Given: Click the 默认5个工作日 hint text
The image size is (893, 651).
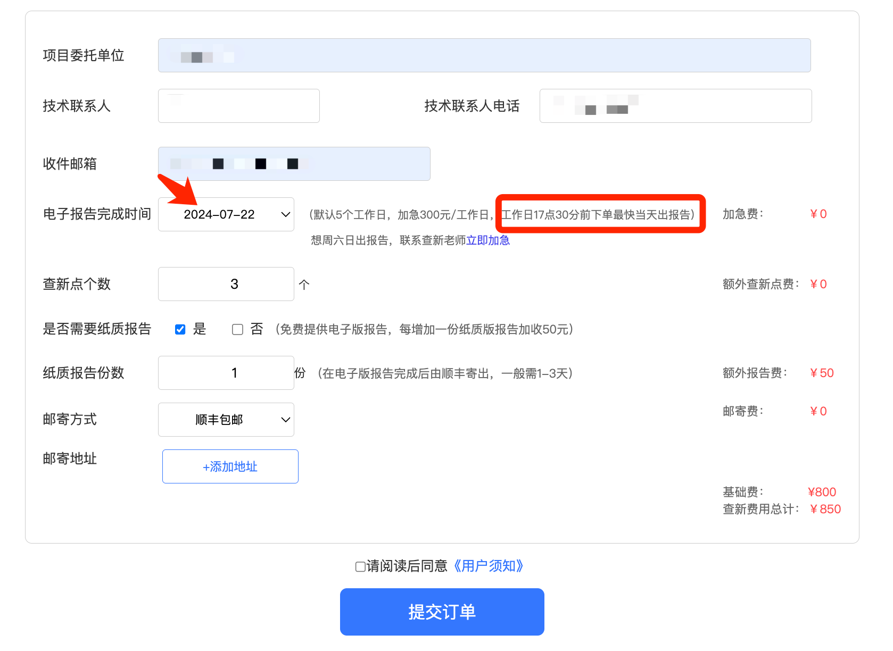Looking at the screenshot, I should tap(350, 214).
